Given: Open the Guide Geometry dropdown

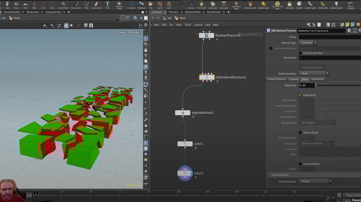Looking at the screenshot, I should (x=314, y=74).
